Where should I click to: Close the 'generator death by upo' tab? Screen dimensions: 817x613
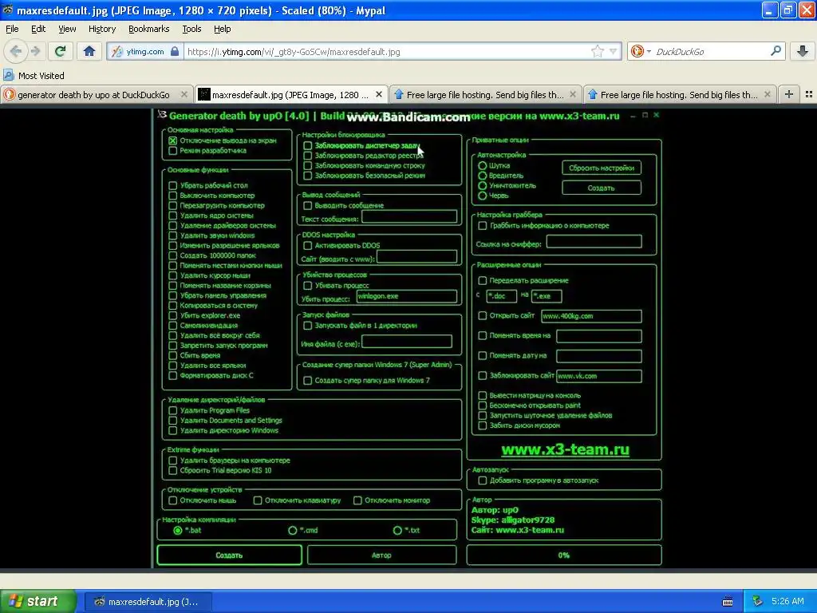(x=184, y=94)
